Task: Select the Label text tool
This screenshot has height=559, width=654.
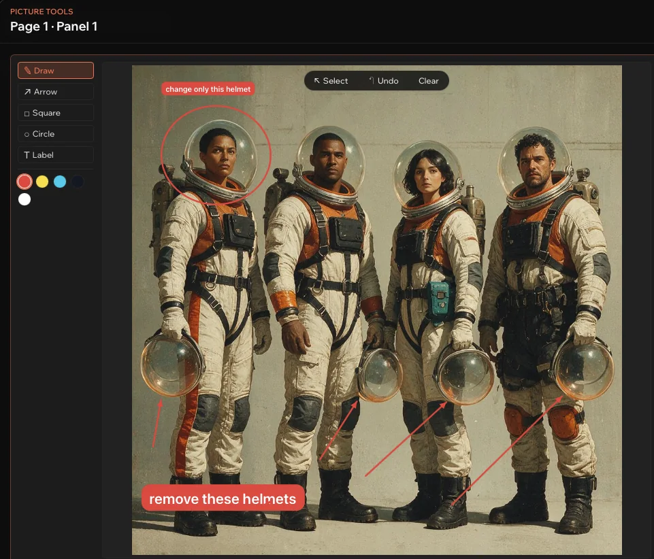Action: click(56, 155)
